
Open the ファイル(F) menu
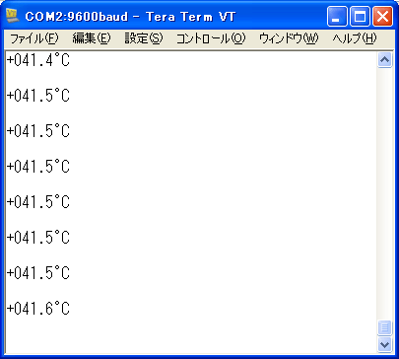34,38
